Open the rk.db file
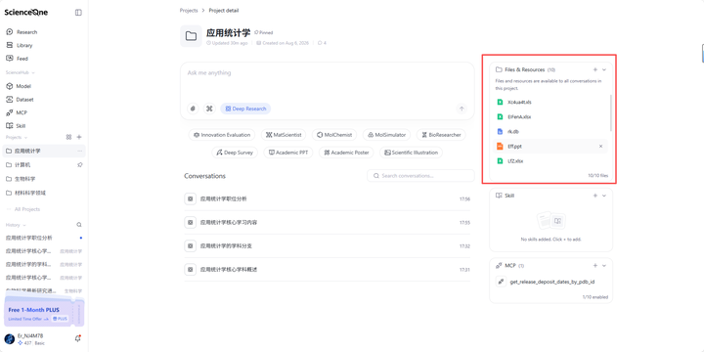The image size is (704, 352). tap(550, 132)
